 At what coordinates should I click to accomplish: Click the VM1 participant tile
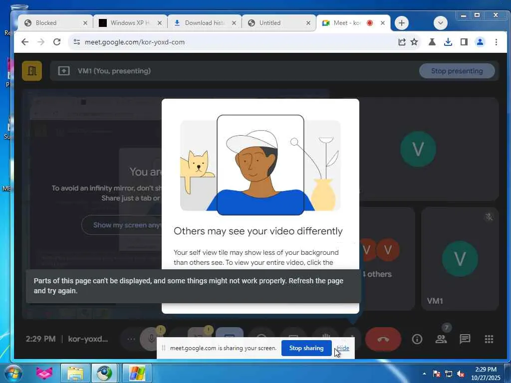pyautogui.click(x=460, y=259)
